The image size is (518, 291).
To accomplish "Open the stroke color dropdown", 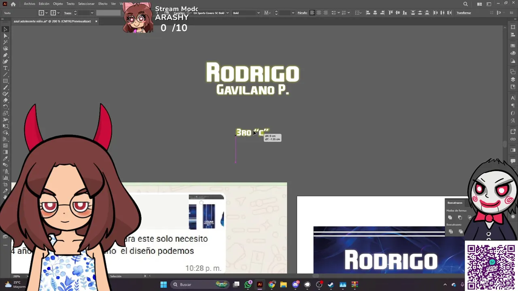I will 59,13.
